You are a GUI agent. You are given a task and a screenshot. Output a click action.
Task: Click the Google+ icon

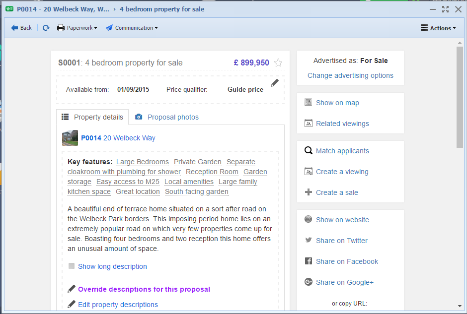coord(308,282)
